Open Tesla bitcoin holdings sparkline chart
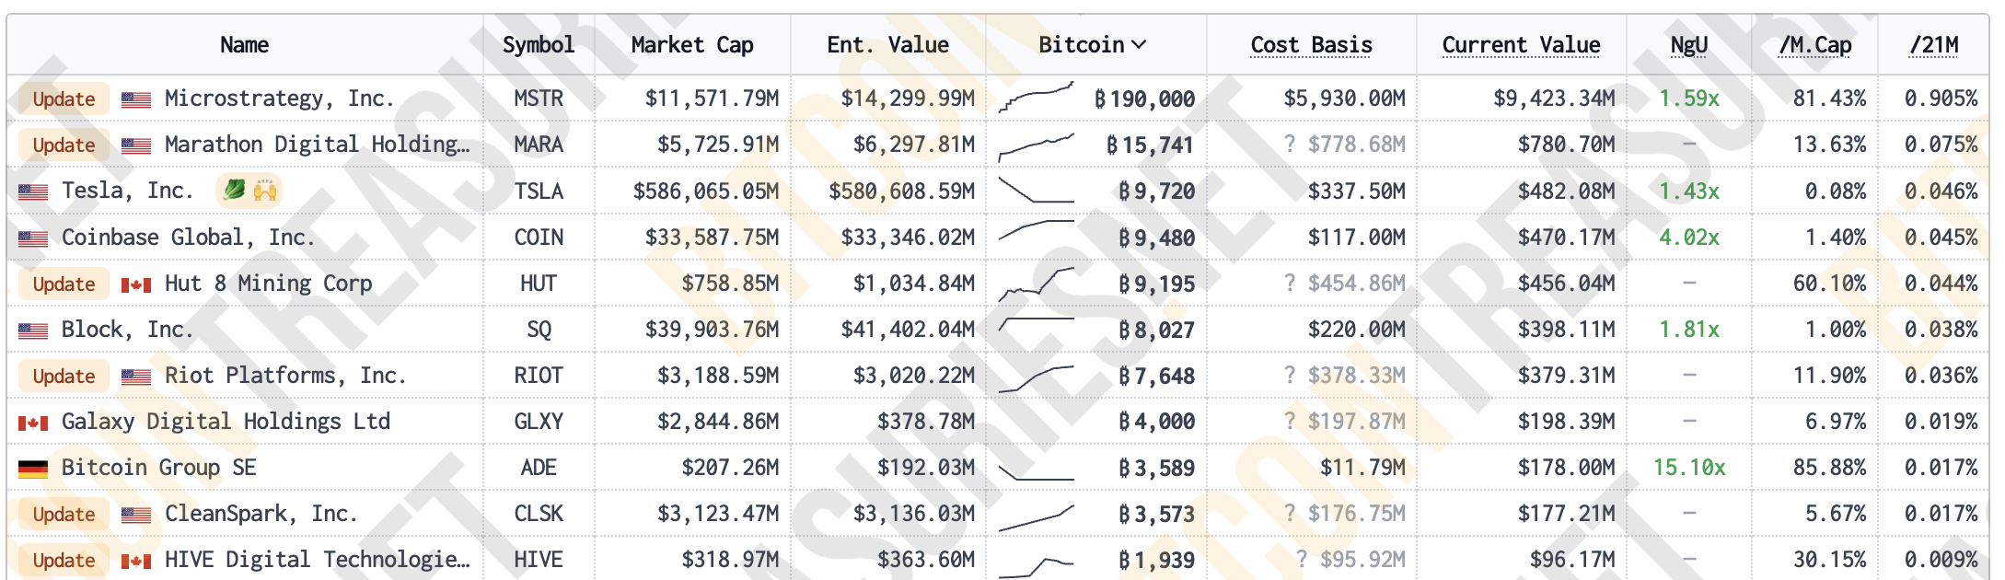 pos(1036,190)
